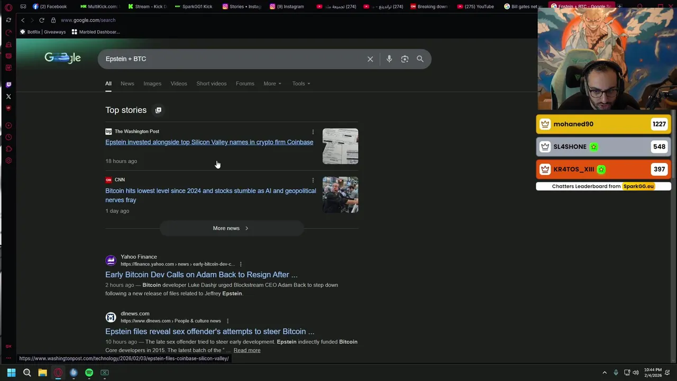Show hidden system tray icons
This screenshot has width=677, height=381.
(x=605, y=373)
